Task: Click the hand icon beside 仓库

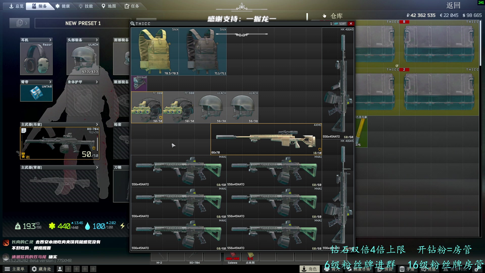Action: point(324,16)
